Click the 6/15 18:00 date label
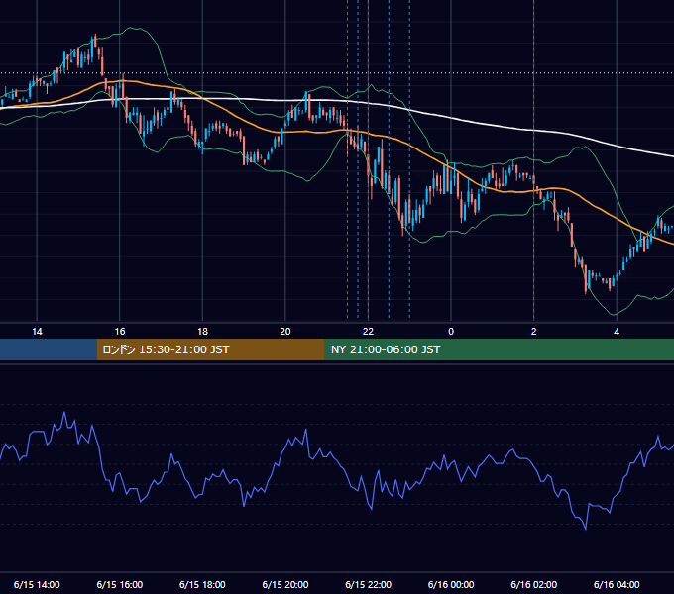This screenshot has width=674, height=594. click(202, 584)
